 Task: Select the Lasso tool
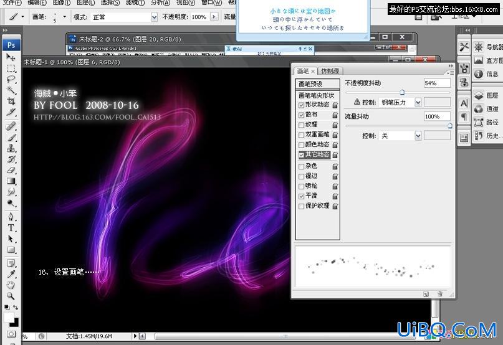pos(11,80)
